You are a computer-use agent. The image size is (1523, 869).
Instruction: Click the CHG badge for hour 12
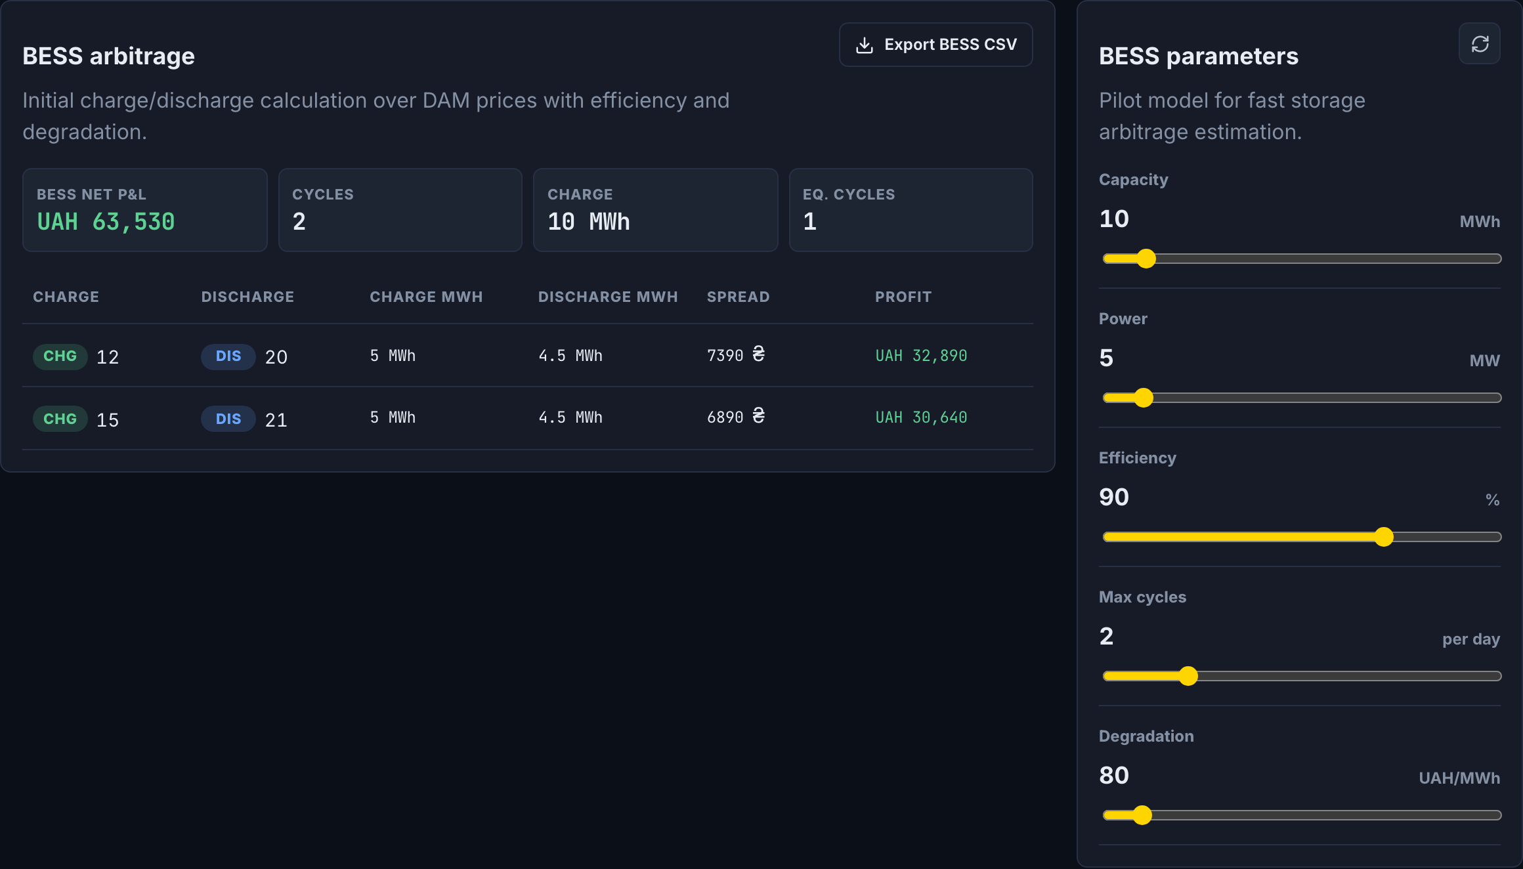(60, 356)
